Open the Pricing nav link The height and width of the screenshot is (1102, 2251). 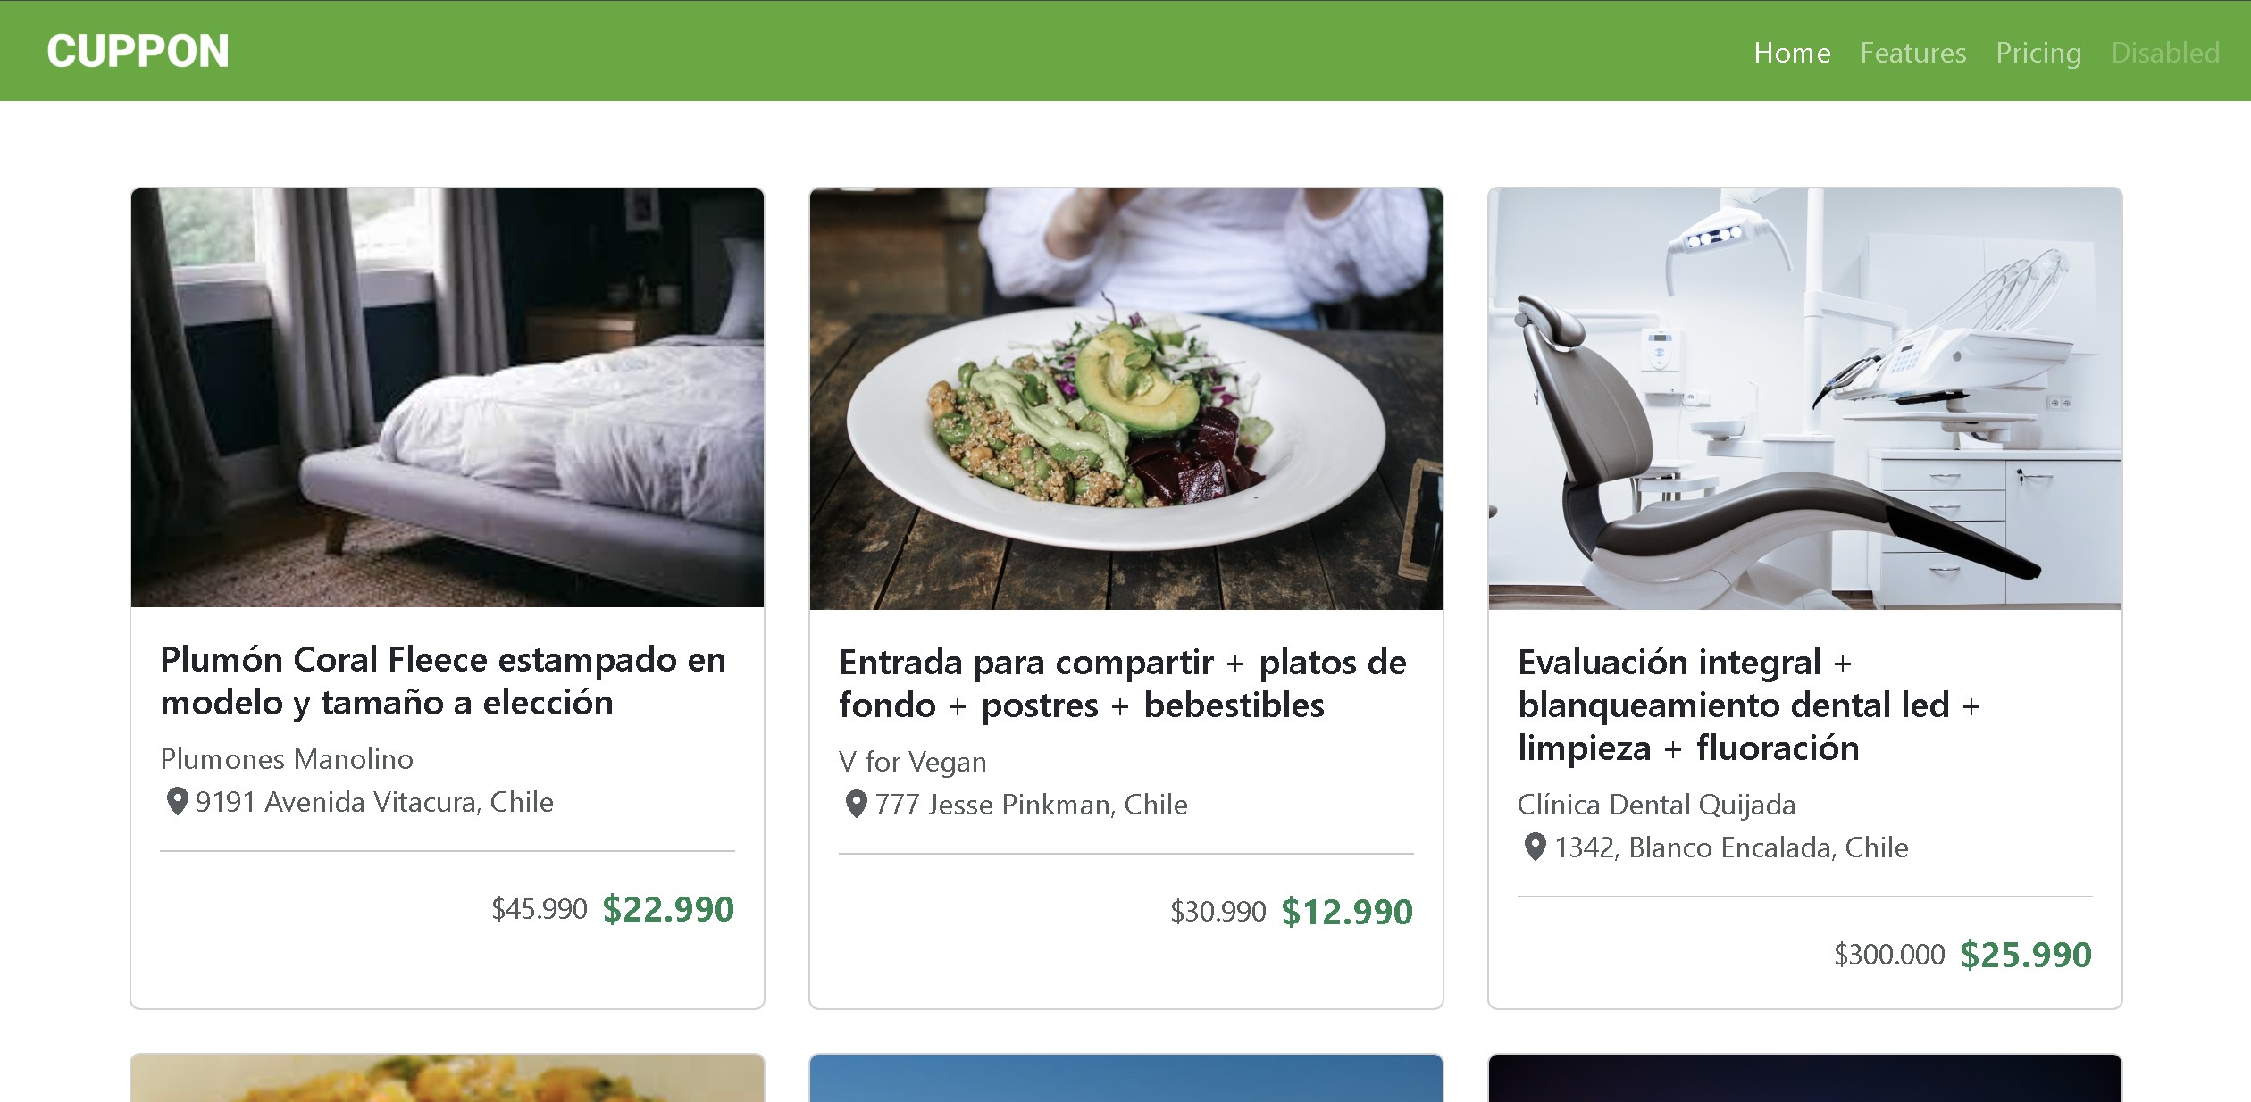point(2038,53)
